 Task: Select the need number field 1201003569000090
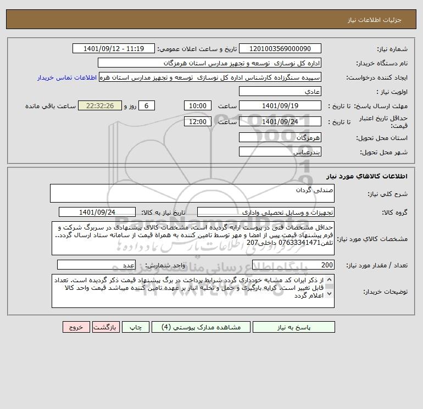pyautogui.click(x=280, y=48)
